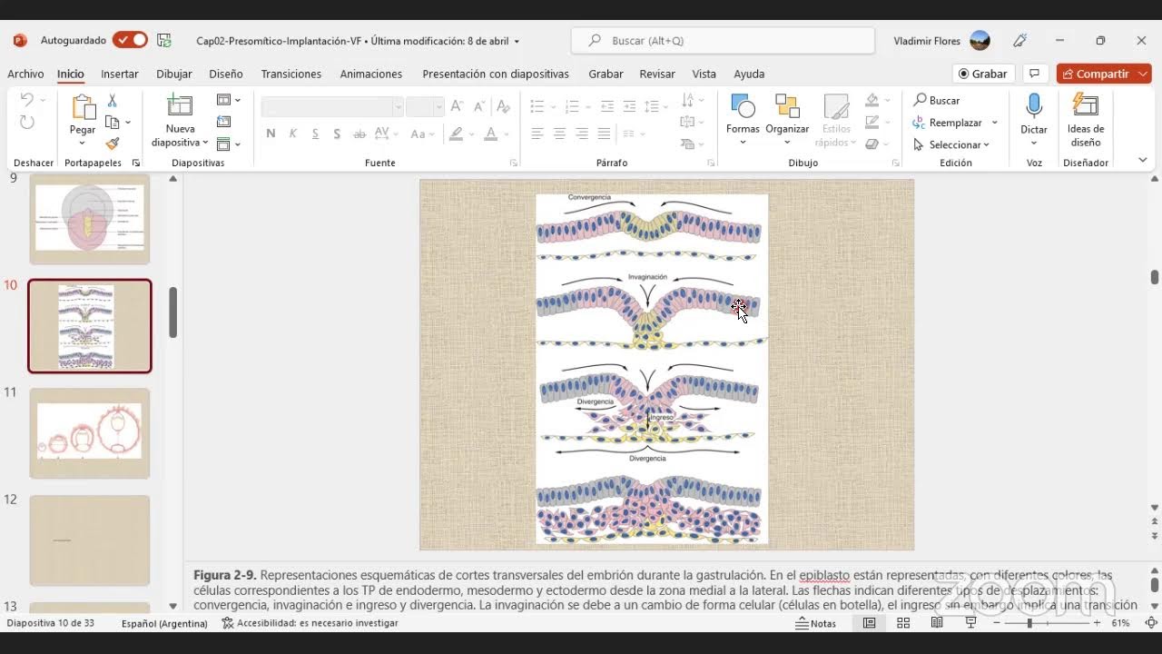The height and width of the screenshot is (654, 1162).
Task: Toggle left text alignment
Action: point(537,134)
